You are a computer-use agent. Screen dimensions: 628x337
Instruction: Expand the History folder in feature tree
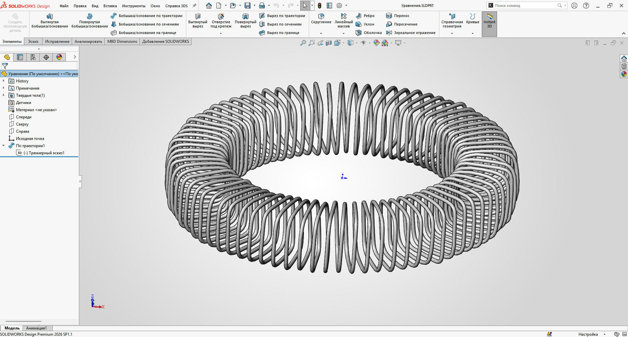pos(4,81)
